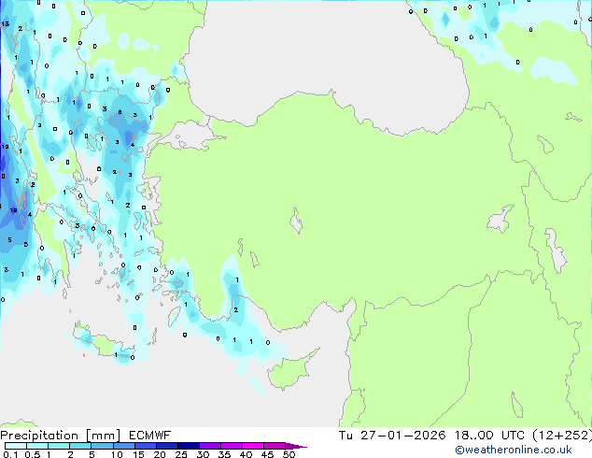Click the '50' legend scale label
Viewport: 592px width, 458px height.
(289, 454)
